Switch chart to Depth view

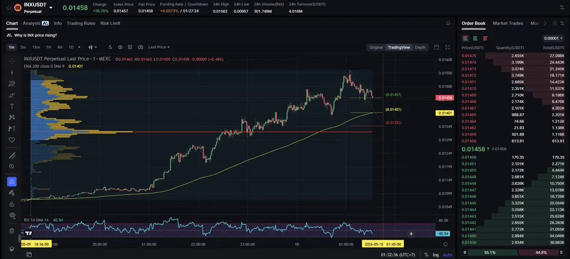tap(420, 47)
